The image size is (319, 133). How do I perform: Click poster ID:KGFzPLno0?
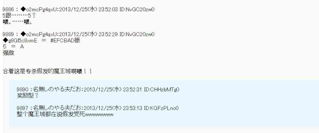[161, 108]
